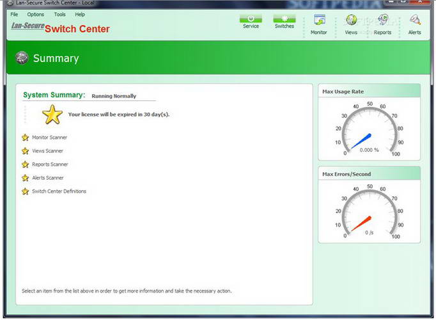This screenshot has width=436, height=320.
Task: Click the star beside Views Scanner
Action: pos(26,151)
